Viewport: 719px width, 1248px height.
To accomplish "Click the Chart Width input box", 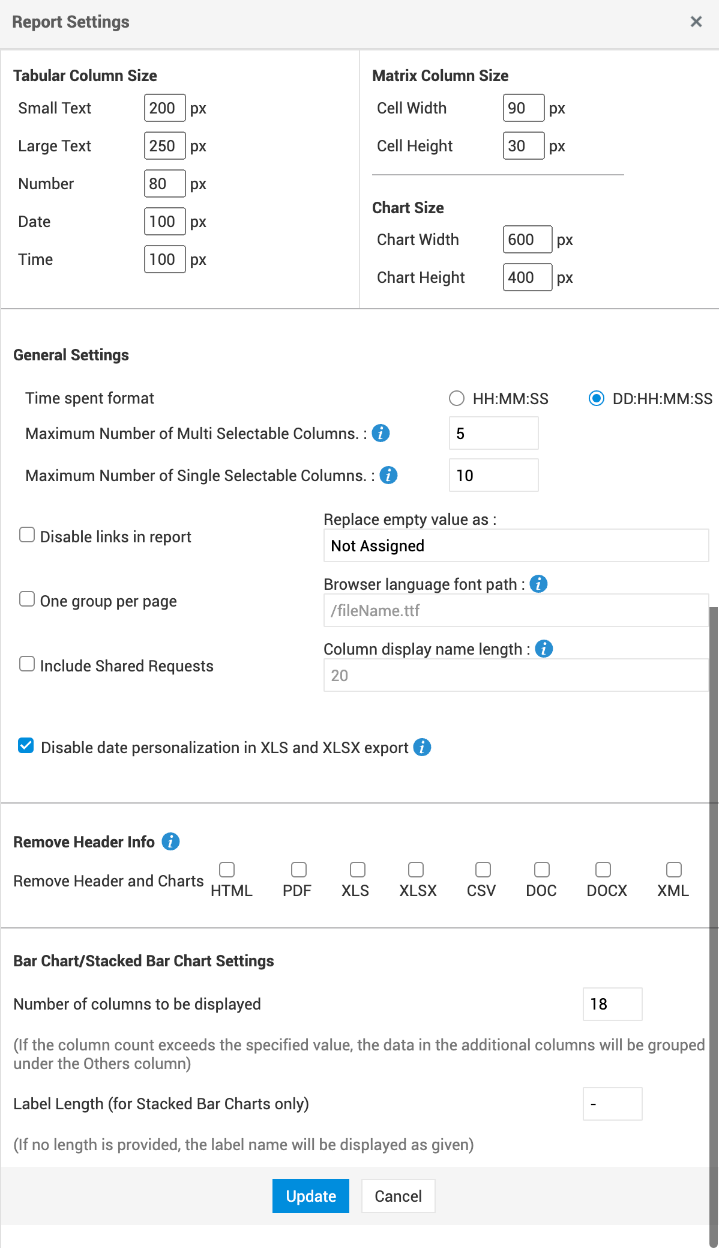I will tap(527, 240).
